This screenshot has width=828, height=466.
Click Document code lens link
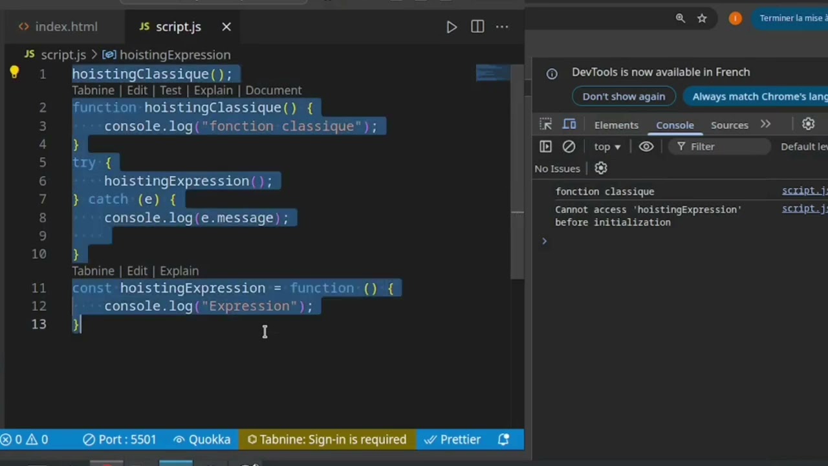274,90
